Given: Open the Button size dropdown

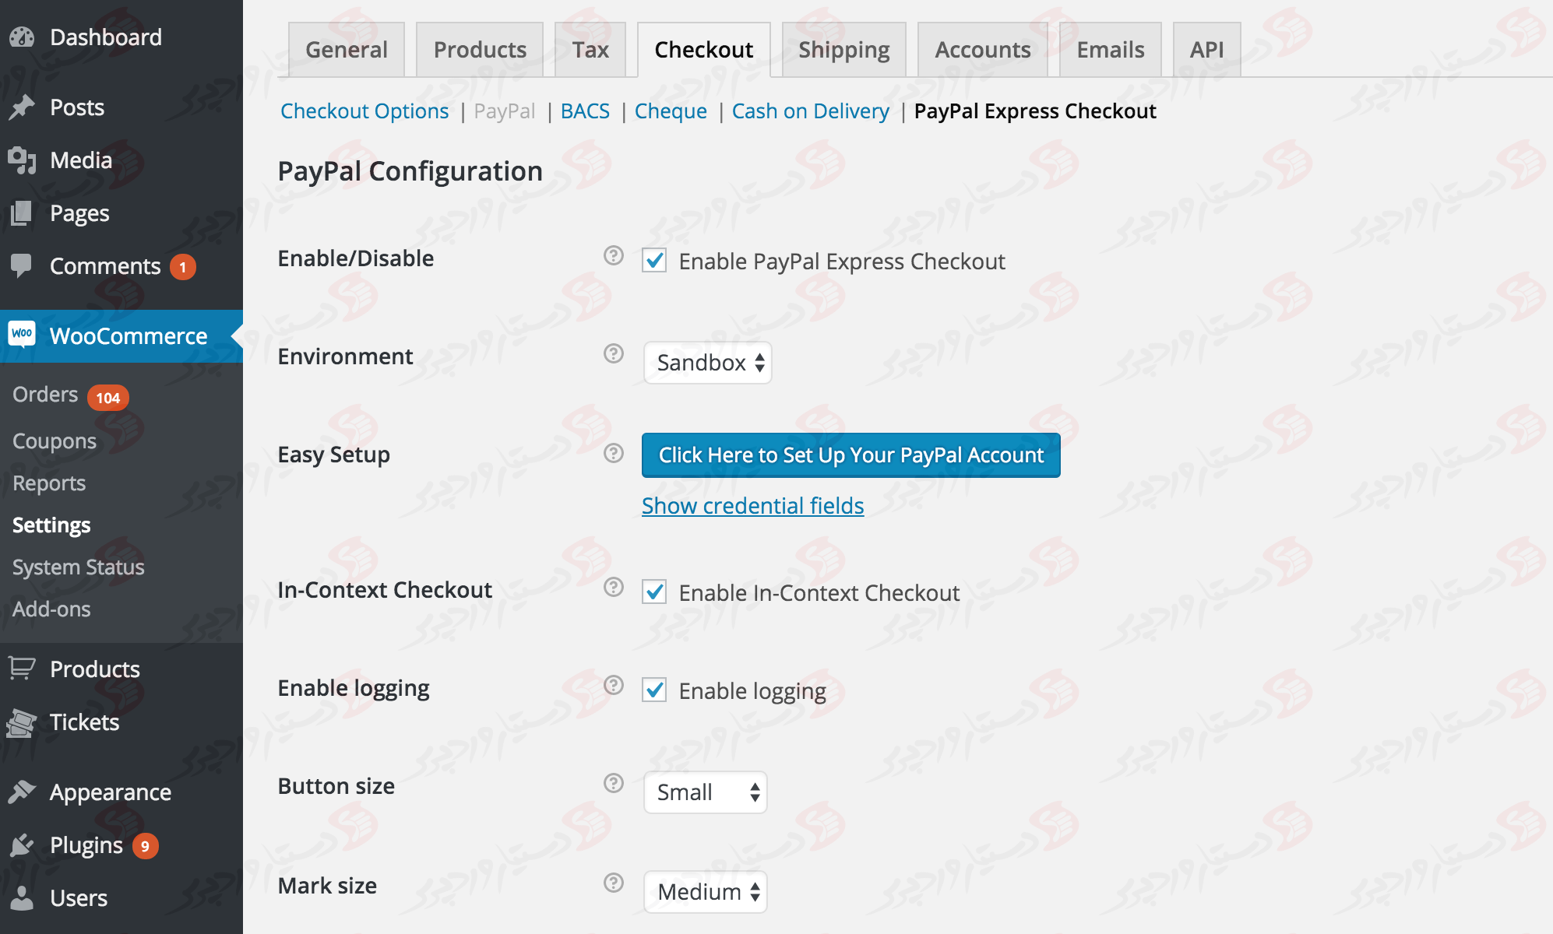Looking at the screenshot, I should (704, 791).
